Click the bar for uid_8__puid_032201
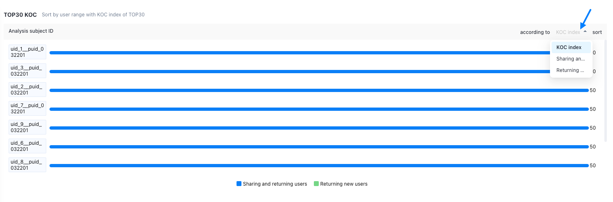 319,166
